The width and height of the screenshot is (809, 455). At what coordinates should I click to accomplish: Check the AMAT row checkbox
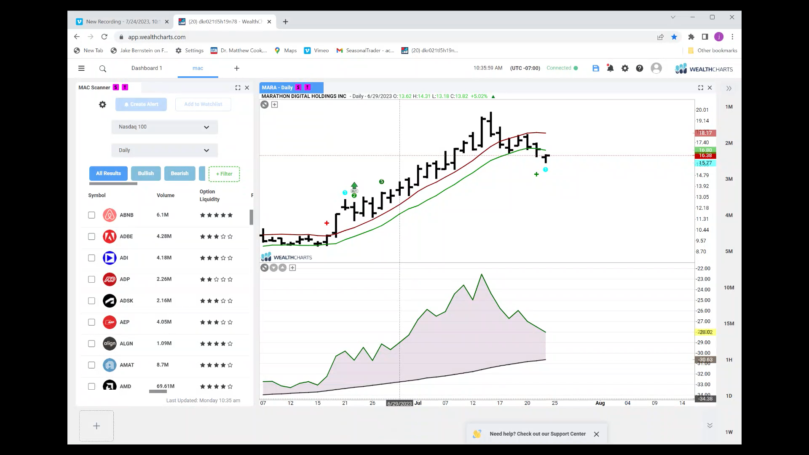[x=91, y=365]
